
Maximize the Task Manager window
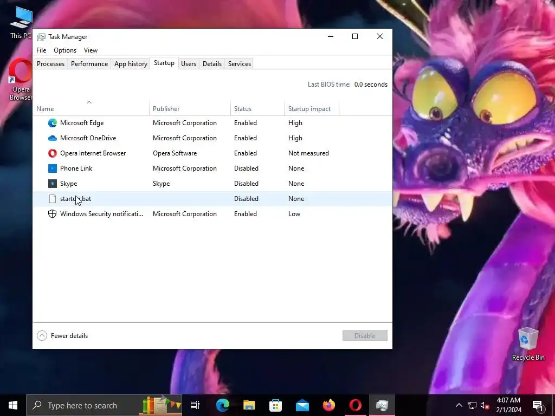coord(355,36)
